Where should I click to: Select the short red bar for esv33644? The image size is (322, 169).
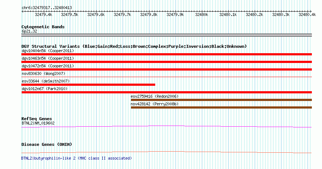pyautogui.click(x=88, y=85)
